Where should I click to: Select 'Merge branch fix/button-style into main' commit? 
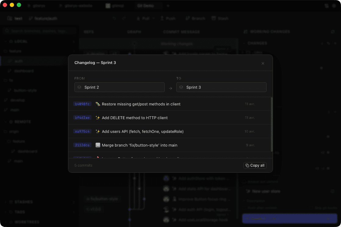click(170, 145)
